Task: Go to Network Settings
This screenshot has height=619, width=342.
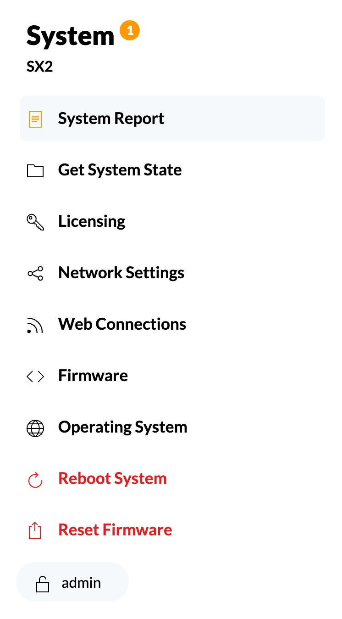Action: (x=172, y=273)
